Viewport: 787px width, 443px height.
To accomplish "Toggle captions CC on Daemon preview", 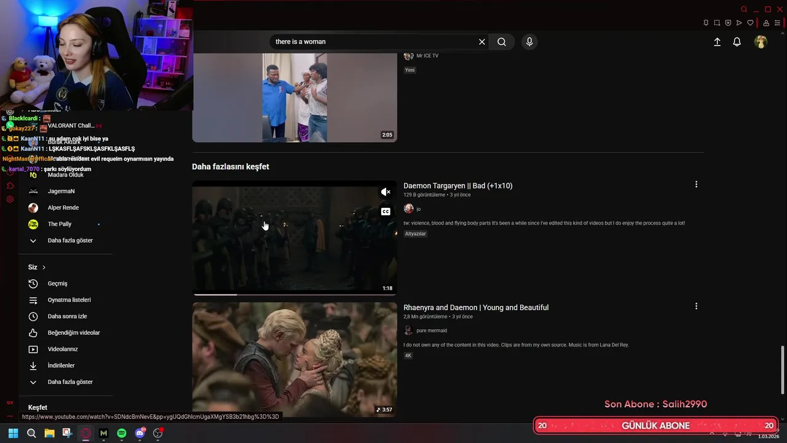I will coord(386,212).
